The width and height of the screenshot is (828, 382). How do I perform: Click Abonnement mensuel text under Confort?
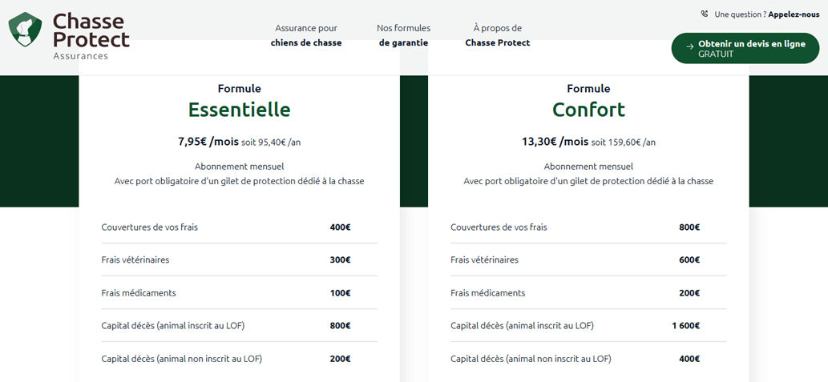click(588, 167)
